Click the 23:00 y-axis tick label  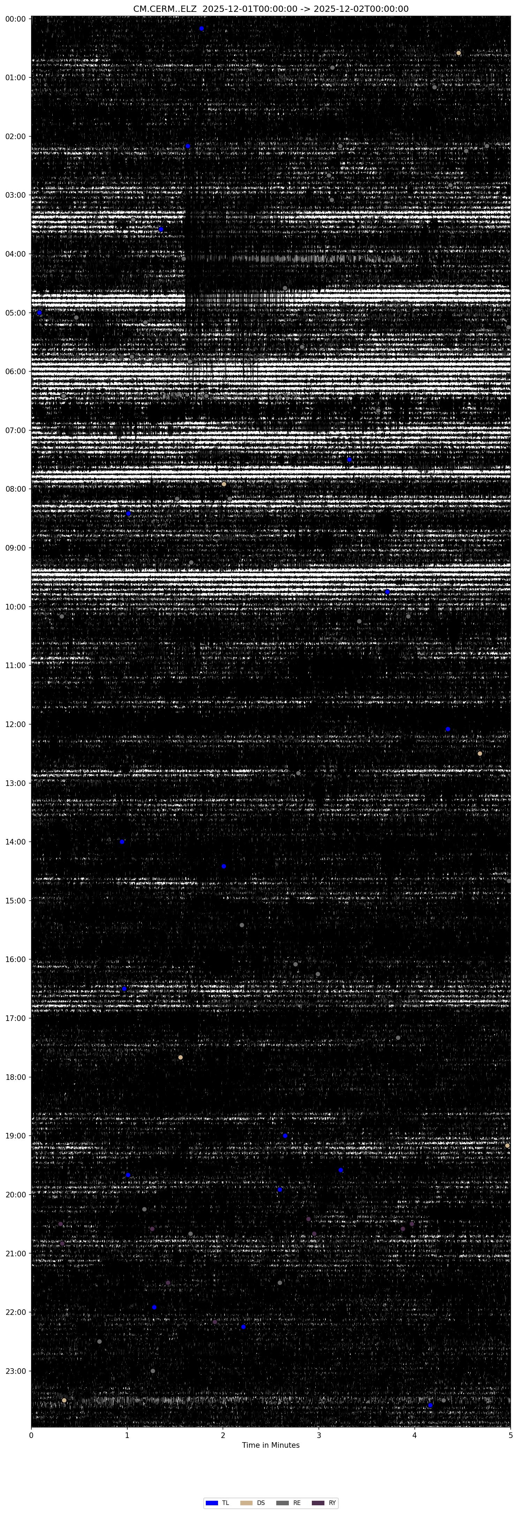15,1371
